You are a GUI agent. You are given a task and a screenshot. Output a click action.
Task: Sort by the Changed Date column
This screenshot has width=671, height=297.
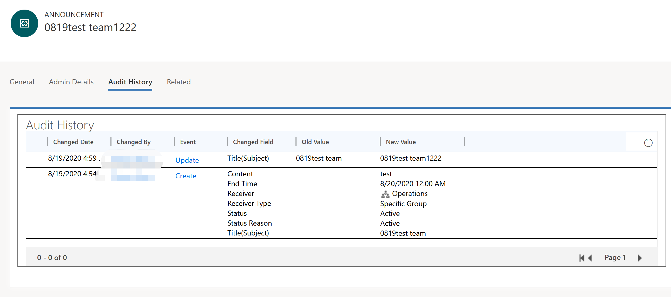(x=73, y=141)
